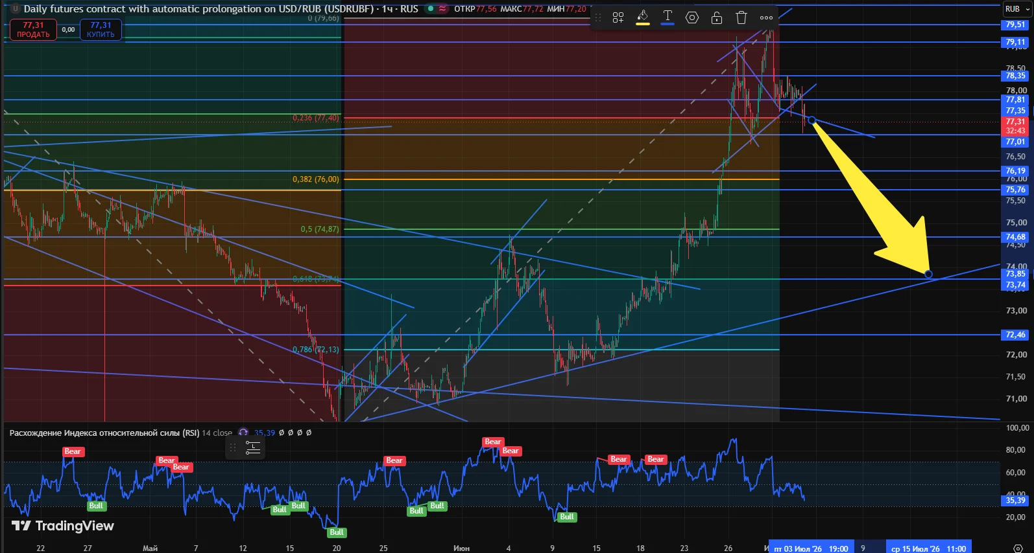
Task: Select the 79,11 price label on axis
Action: [x=1016, y=42]
